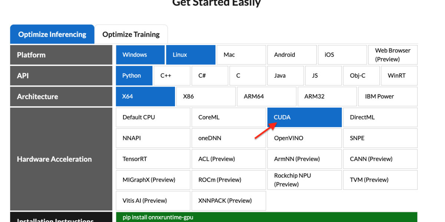Viewport: 445px width, 222px height.
Task: Toggle the Windows platform option
Action: coord(140,55)
